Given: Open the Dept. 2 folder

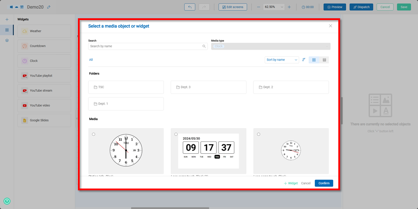Looking at the screenshot, I should pyautogui.click(x=291, y=87).
